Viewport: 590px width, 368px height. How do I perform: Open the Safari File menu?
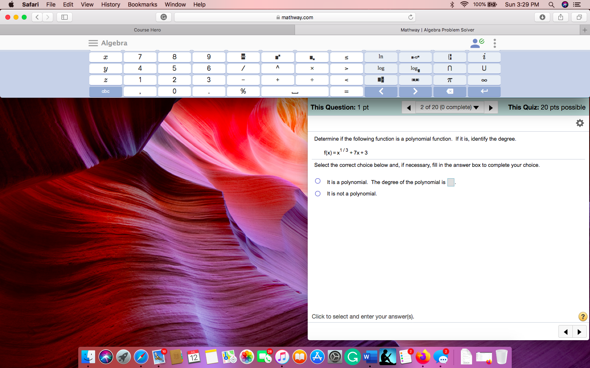pos(51,4)
